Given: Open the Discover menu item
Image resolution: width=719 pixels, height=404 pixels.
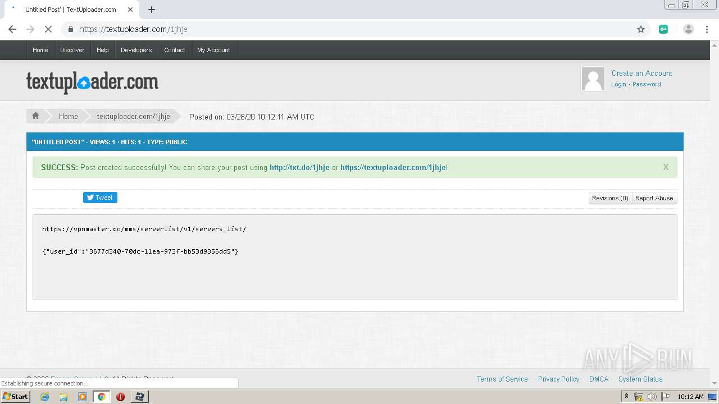Looking at the screenshot, I should (72, 50).
